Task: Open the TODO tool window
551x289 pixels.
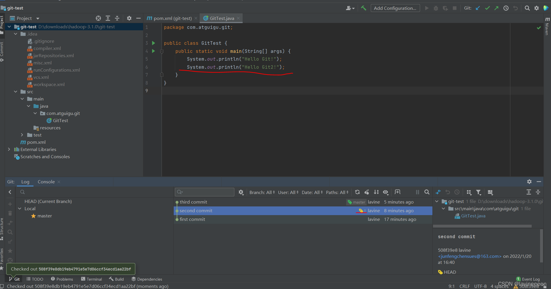Action: coord(35,279)
